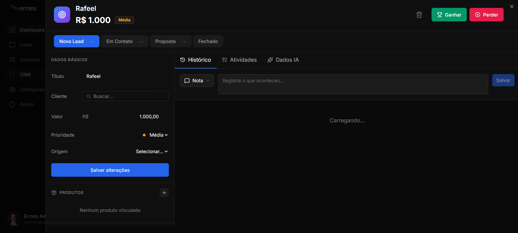Click Salvar alterações button
Viewport: 518px width, 233px height.
point(110,170)
